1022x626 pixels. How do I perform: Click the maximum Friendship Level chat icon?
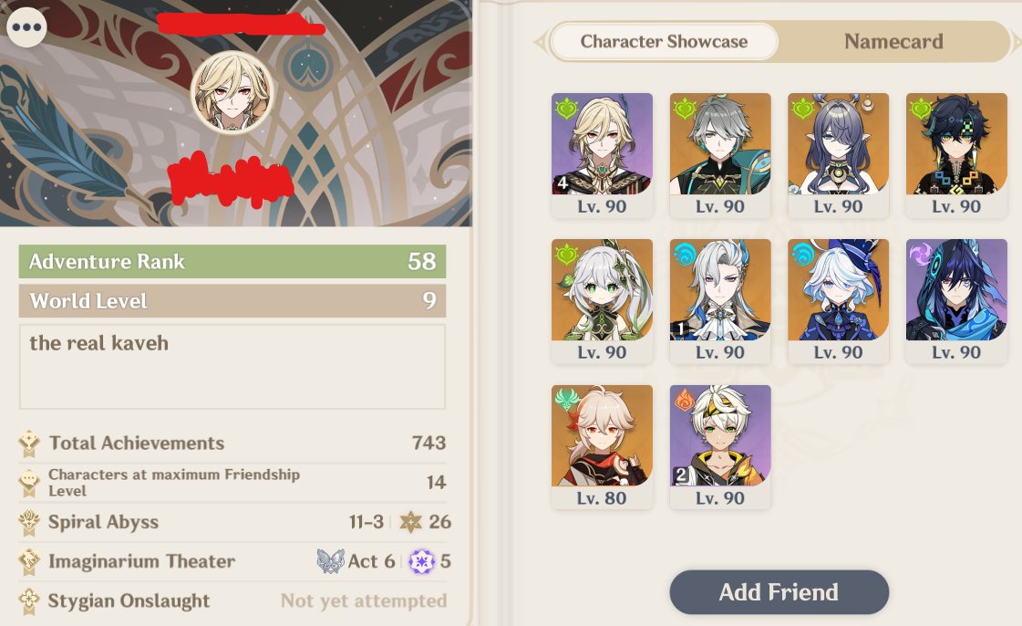pyautogui.click(x=28, y=483)
